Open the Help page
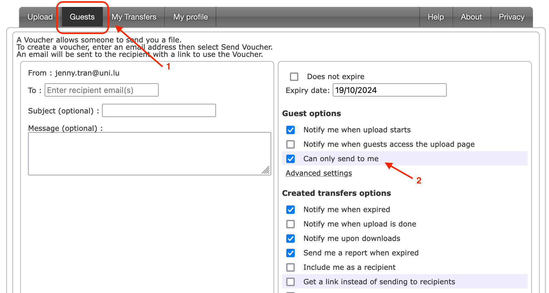549x293 pixels. pos(436,17)
